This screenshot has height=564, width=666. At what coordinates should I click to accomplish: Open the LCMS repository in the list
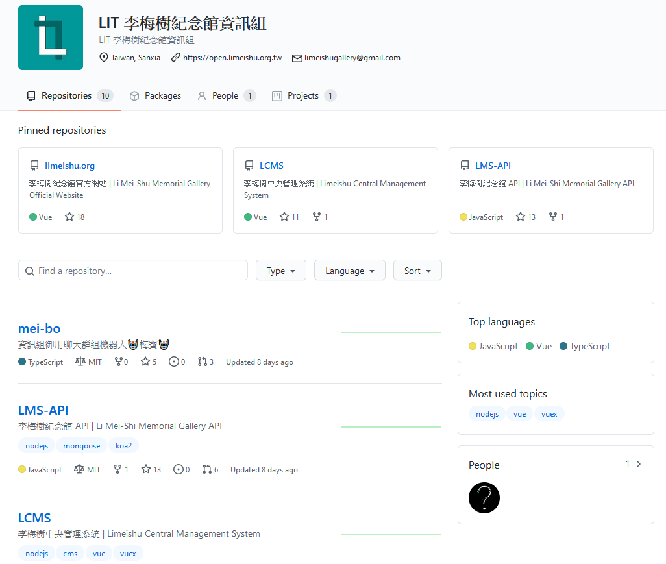34,518
